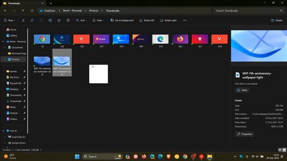Launch Chrome from the taskbar

[x=185, y=157]
